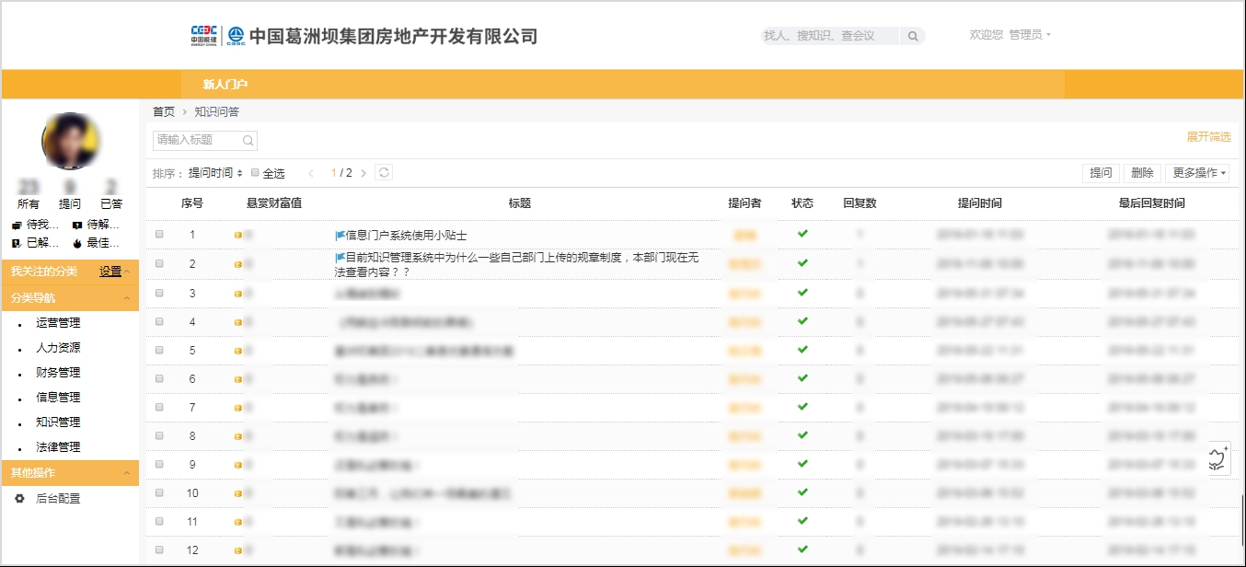Check the checkbox for row 5
This screenshot has height=567, width=1246.
point(159,350)
